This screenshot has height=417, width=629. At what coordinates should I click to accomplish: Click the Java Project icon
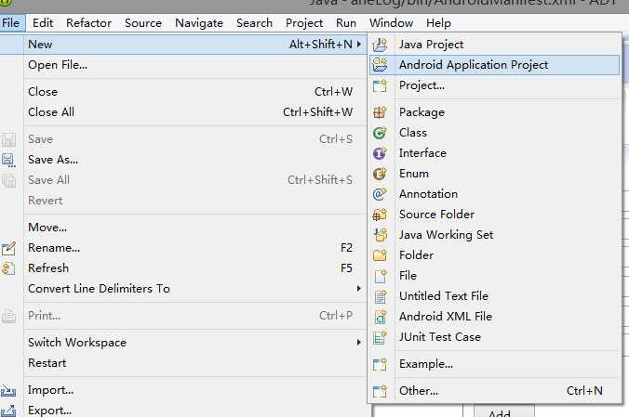[380, 45]
